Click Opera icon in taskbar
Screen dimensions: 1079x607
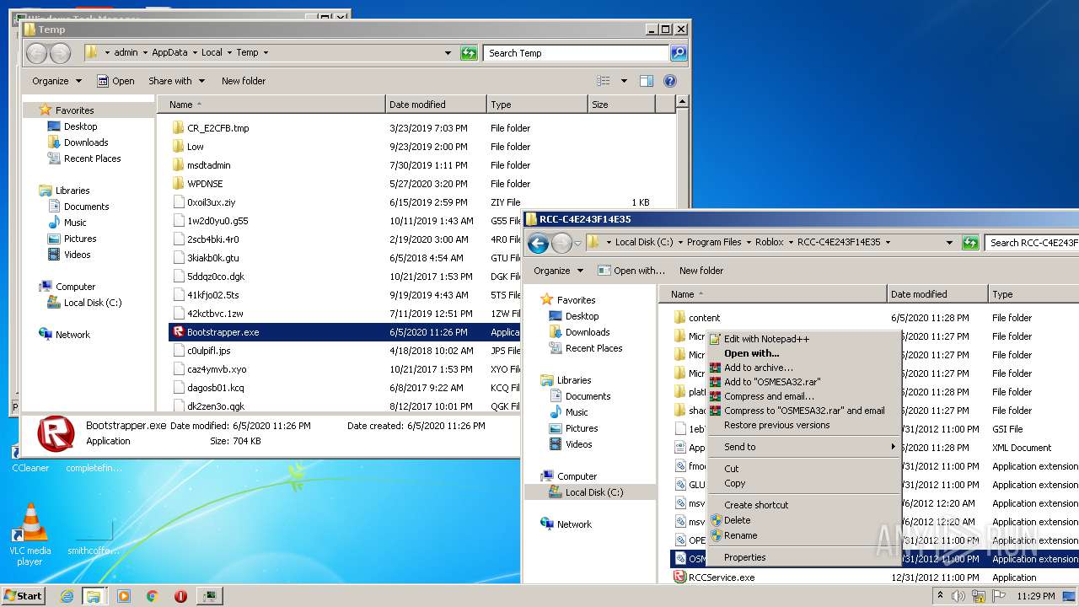tap(180, 596)
